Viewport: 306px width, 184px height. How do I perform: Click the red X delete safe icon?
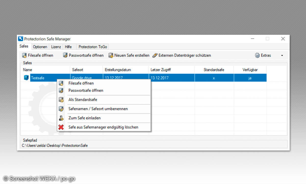pos(61,127)
